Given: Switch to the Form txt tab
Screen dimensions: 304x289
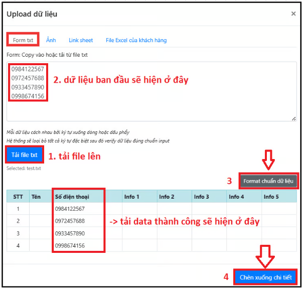Looking at the screenshot, I should pos(23,40).
